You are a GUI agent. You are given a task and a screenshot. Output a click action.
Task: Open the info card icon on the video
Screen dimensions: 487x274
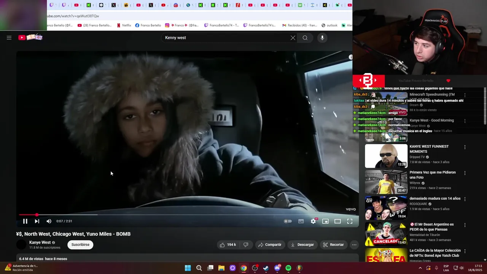point(350,57)
